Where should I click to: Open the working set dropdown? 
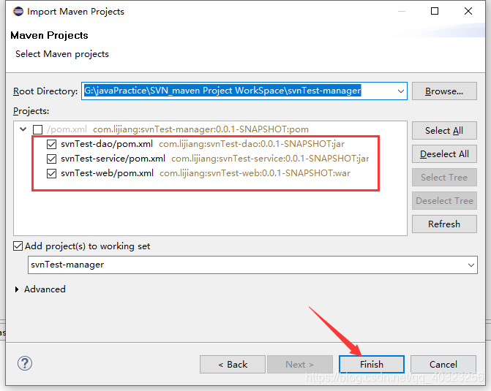point(471,265)
